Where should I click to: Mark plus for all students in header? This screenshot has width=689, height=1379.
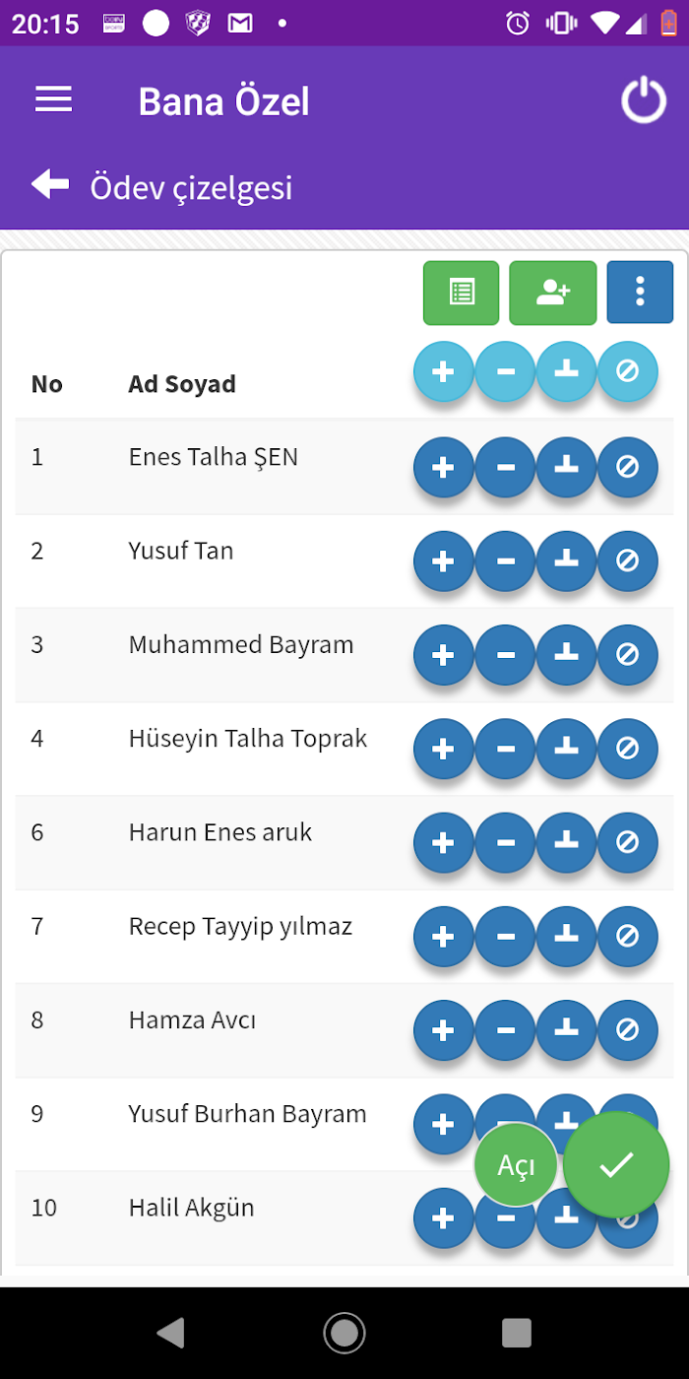444,371
